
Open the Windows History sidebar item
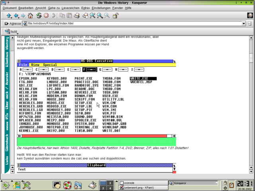point(7,52)
